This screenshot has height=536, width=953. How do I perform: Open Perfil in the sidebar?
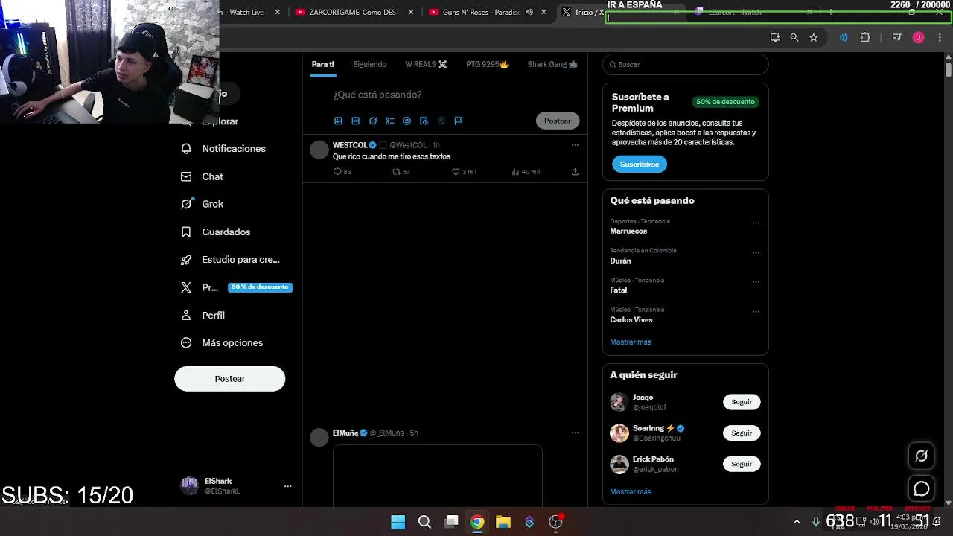[x=203, y=315]
